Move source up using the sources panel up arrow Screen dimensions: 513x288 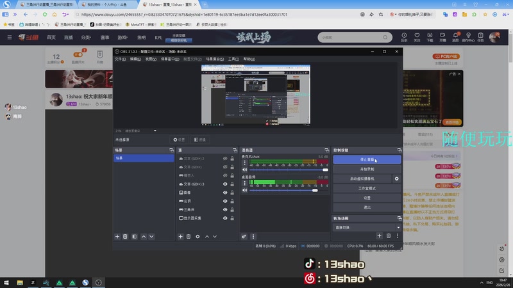coord(206,236)
